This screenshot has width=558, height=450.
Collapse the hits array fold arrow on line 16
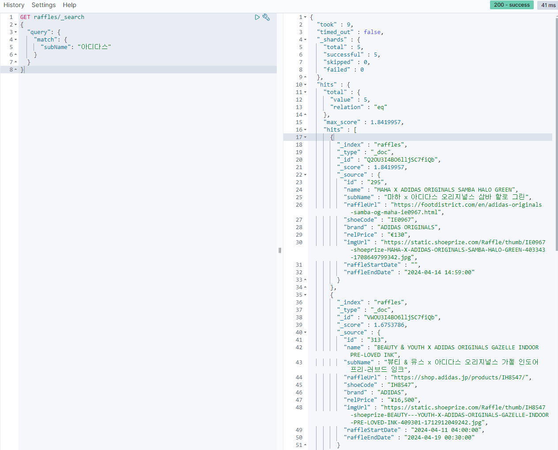coord(305,130)
